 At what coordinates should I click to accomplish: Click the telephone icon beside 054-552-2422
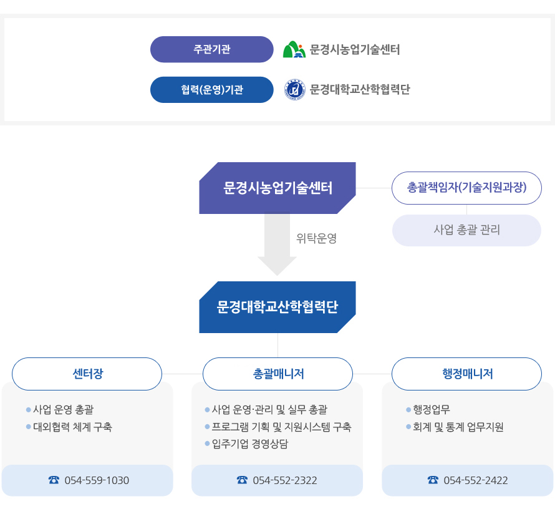433,480
